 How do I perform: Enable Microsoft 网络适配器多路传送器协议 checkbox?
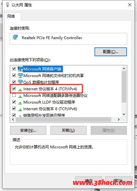[x=14, y=95]
